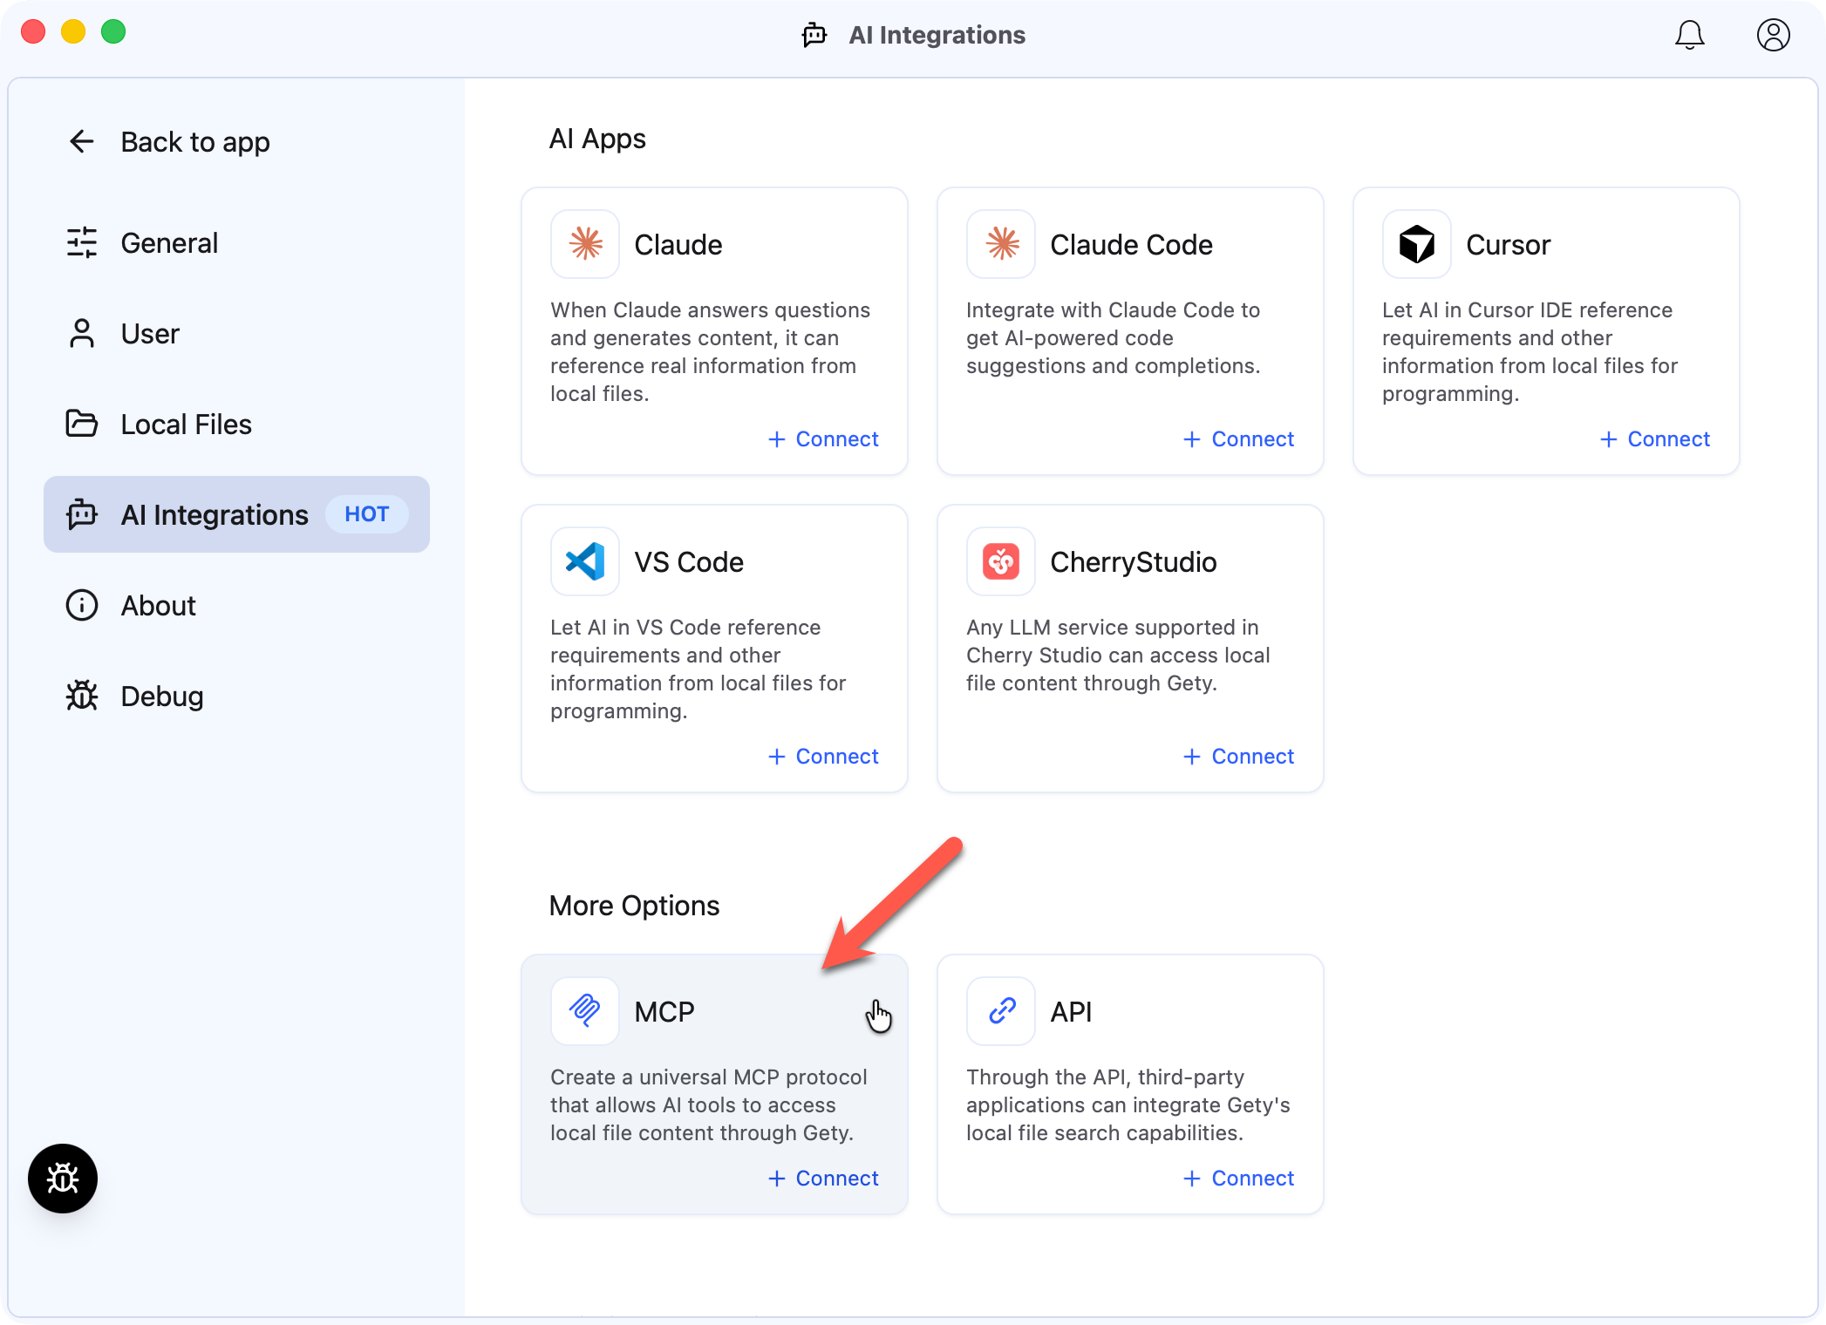Open General settings from sidebar
Image resolution: width=1826 pixels, height=1325 pixels.
point(168,242)
